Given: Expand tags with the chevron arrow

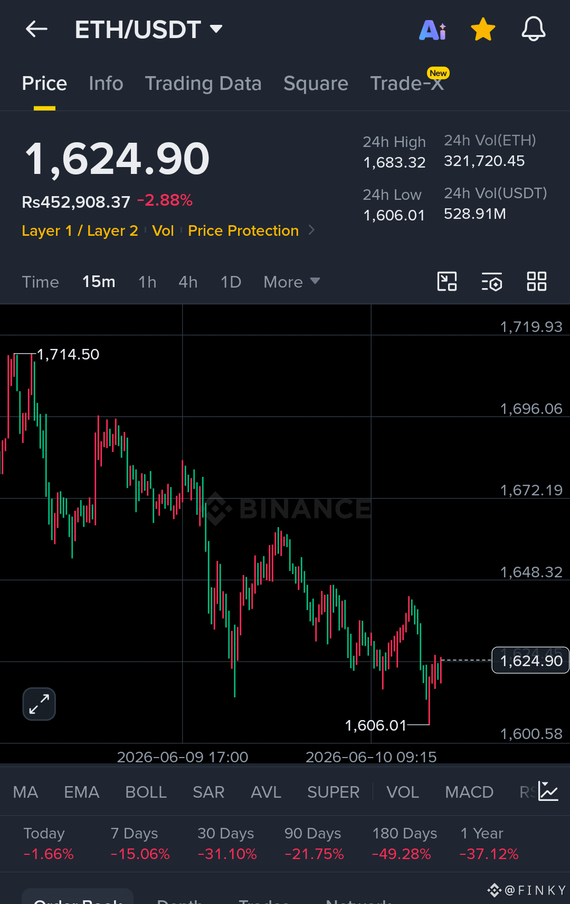Looking at the screenshot, I should (311, 230).
